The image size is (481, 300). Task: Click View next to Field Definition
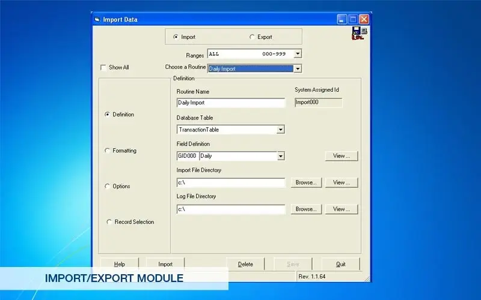click(x=342, y=156)
